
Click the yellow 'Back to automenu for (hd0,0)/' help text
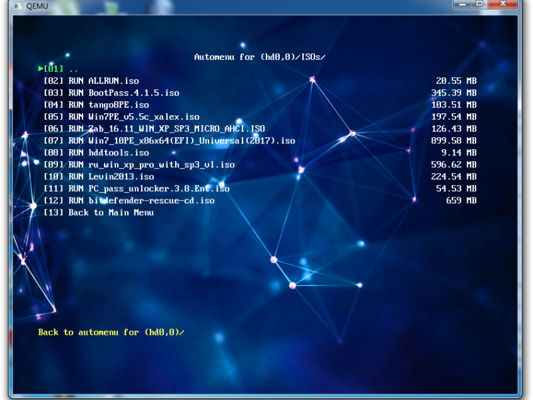click(111, 332)
